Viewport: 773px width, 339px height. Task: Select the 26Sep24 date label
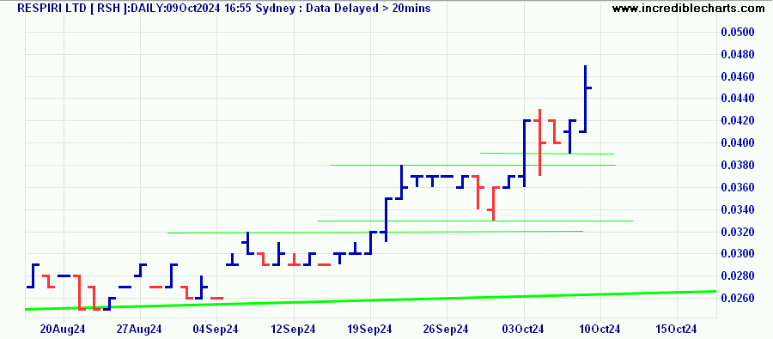(x=447, y=329)
